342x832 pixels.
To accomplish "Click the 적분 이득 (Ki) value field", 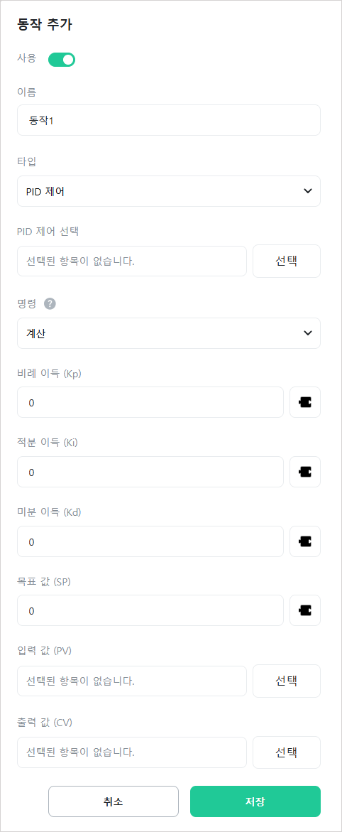I will [150, 472].
